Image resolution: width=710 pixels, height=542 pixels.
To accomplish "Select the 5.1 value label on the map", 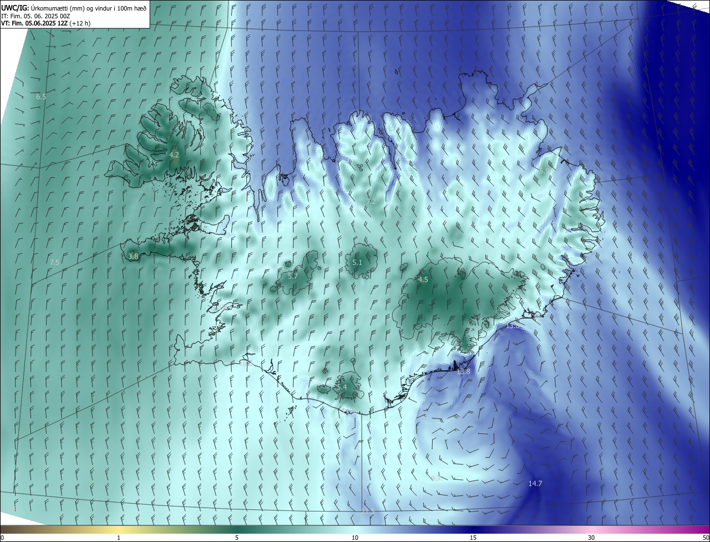I will (x=357, y=262).
